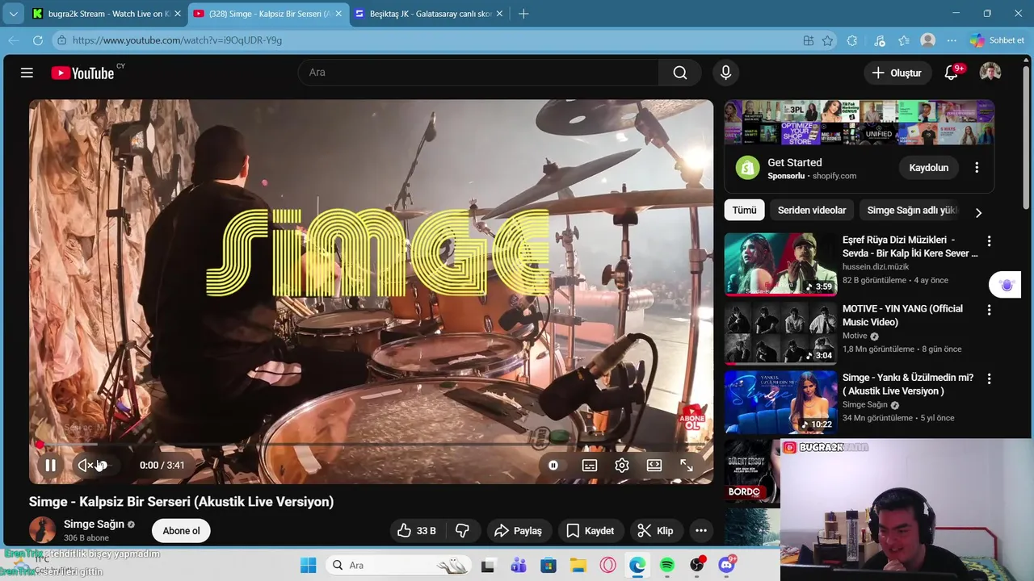Viewport: 1034px width, 581px height.
Task: Open Opera browser from taskbar
Action: (607, 566)
